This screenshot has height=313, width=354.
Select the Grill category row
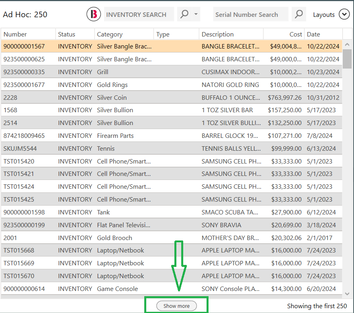click(x=172, y=72)
